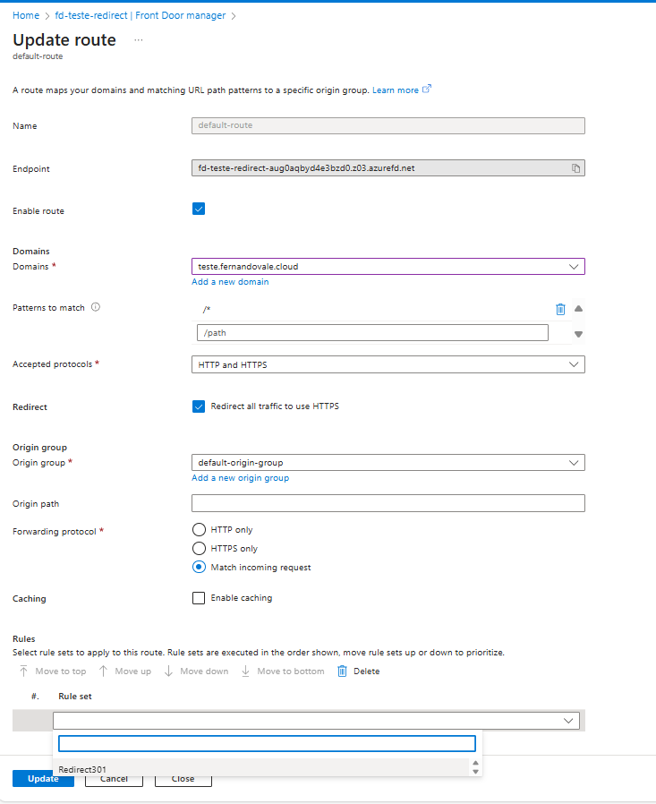Screen dimensions: 656x804
Task: Click the down arrow of patterns list
Action: click(579, 334)
